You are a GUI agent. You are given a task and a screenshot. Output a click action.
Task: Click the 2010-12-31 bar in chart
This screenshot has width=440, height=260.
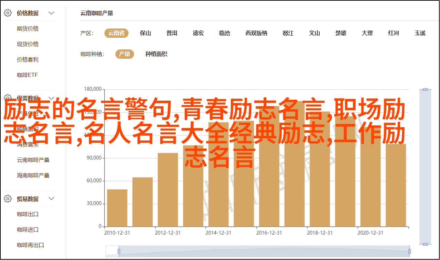pyautogui.click(x=117, y=208)
